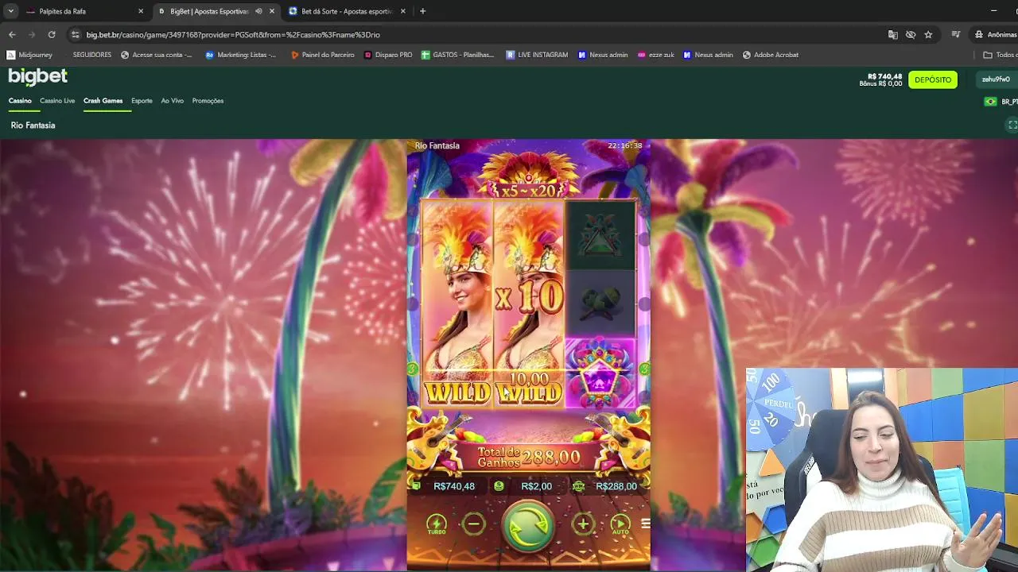Open the Anônima incognito profile indicator

(995, 35)
